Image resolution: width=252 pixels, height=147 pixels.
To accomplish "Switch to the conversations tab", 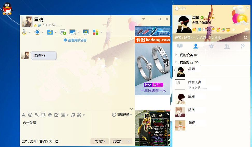I will click(x=180, y=46).
